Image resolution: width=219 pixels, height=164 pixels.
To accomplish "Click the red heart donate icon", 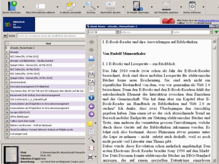I will (169, 21).
